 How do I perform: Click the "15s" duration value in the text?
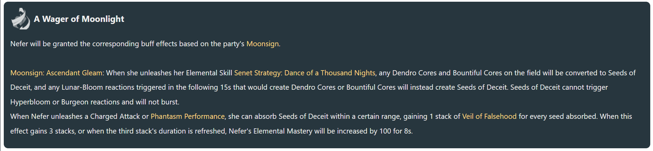(x=226, y=87)
